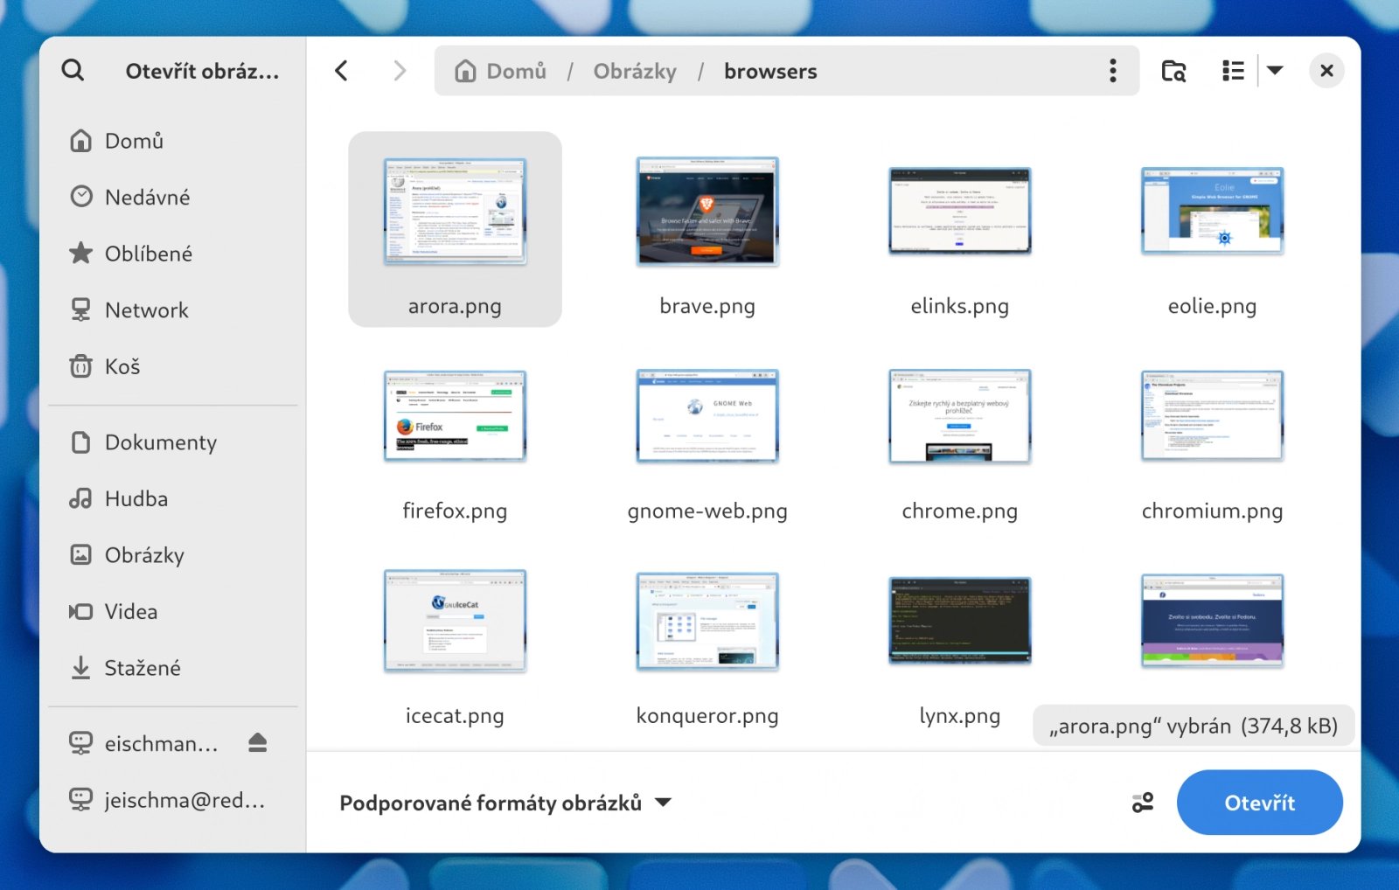Open file chooser options icon
This screenshot has width=1399, height=890.
(1142, 803)
